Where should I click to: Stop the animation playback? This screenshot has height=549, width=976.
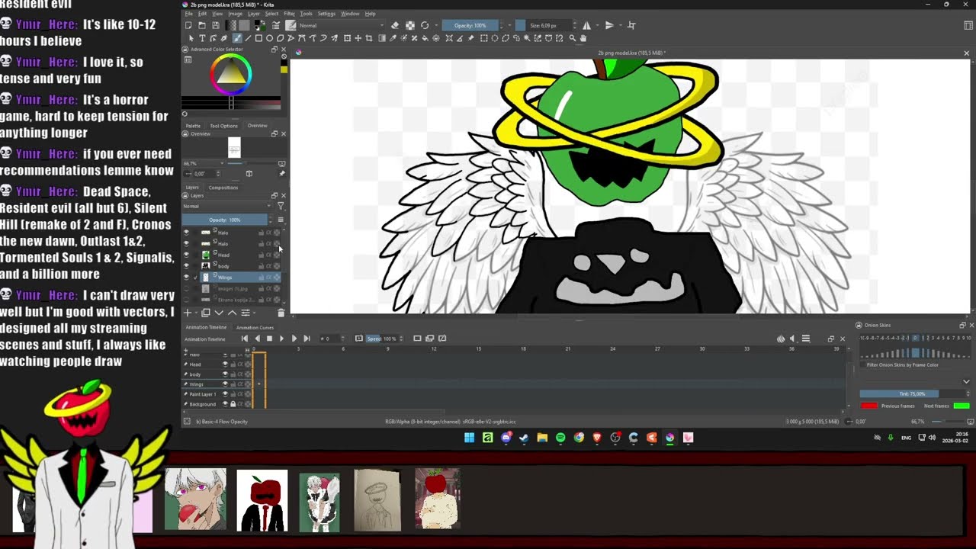click(x=269, y=339)
